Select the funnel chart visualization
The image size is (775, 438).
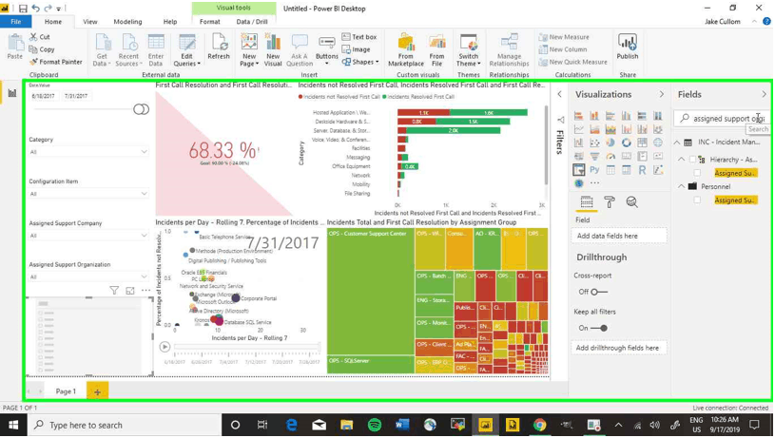[594, 157]
